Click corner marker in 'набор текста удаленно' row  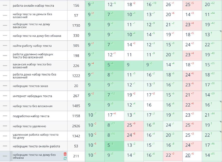coord(221,122)
